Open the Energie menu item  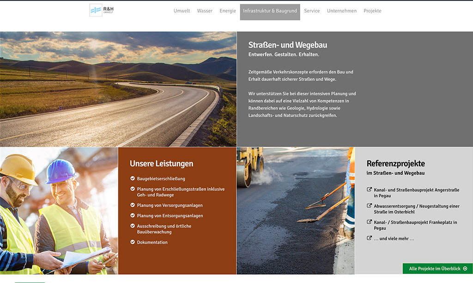pyautogui.click(x=228, y=11)
